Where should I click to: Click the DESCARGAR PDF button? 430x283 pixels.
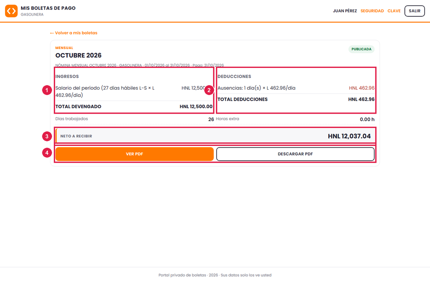[295, 154]
